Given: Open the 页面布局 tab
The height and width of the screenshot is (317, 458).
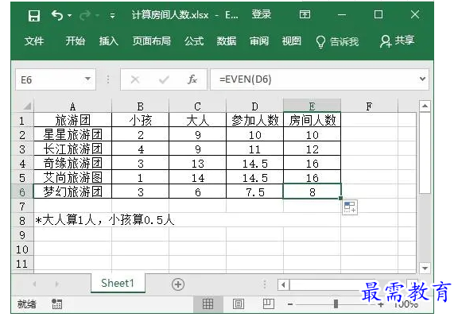Looking at the screenshot, I should pos(151,41).
